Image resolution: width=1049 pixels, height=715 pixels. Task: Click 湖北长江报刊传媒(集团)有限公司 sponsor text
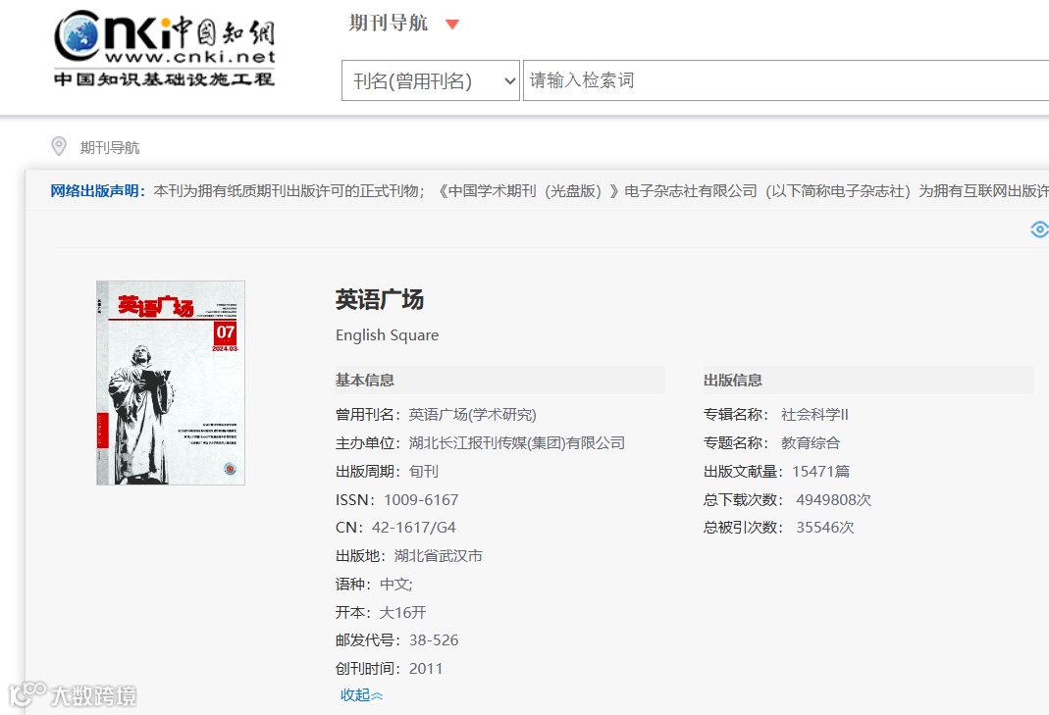point(516,442)
